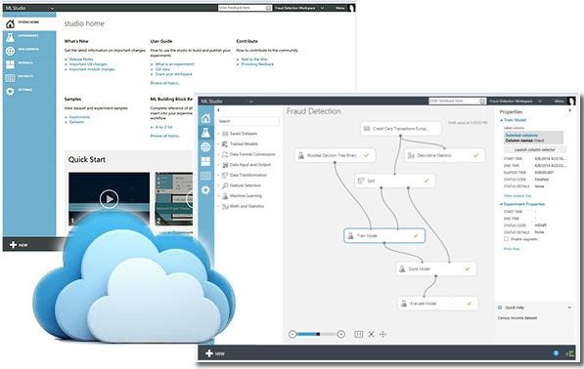The image size is (584, 369).
Task: Click the canvas zoom slider track
Action: (x=317, y=334)
